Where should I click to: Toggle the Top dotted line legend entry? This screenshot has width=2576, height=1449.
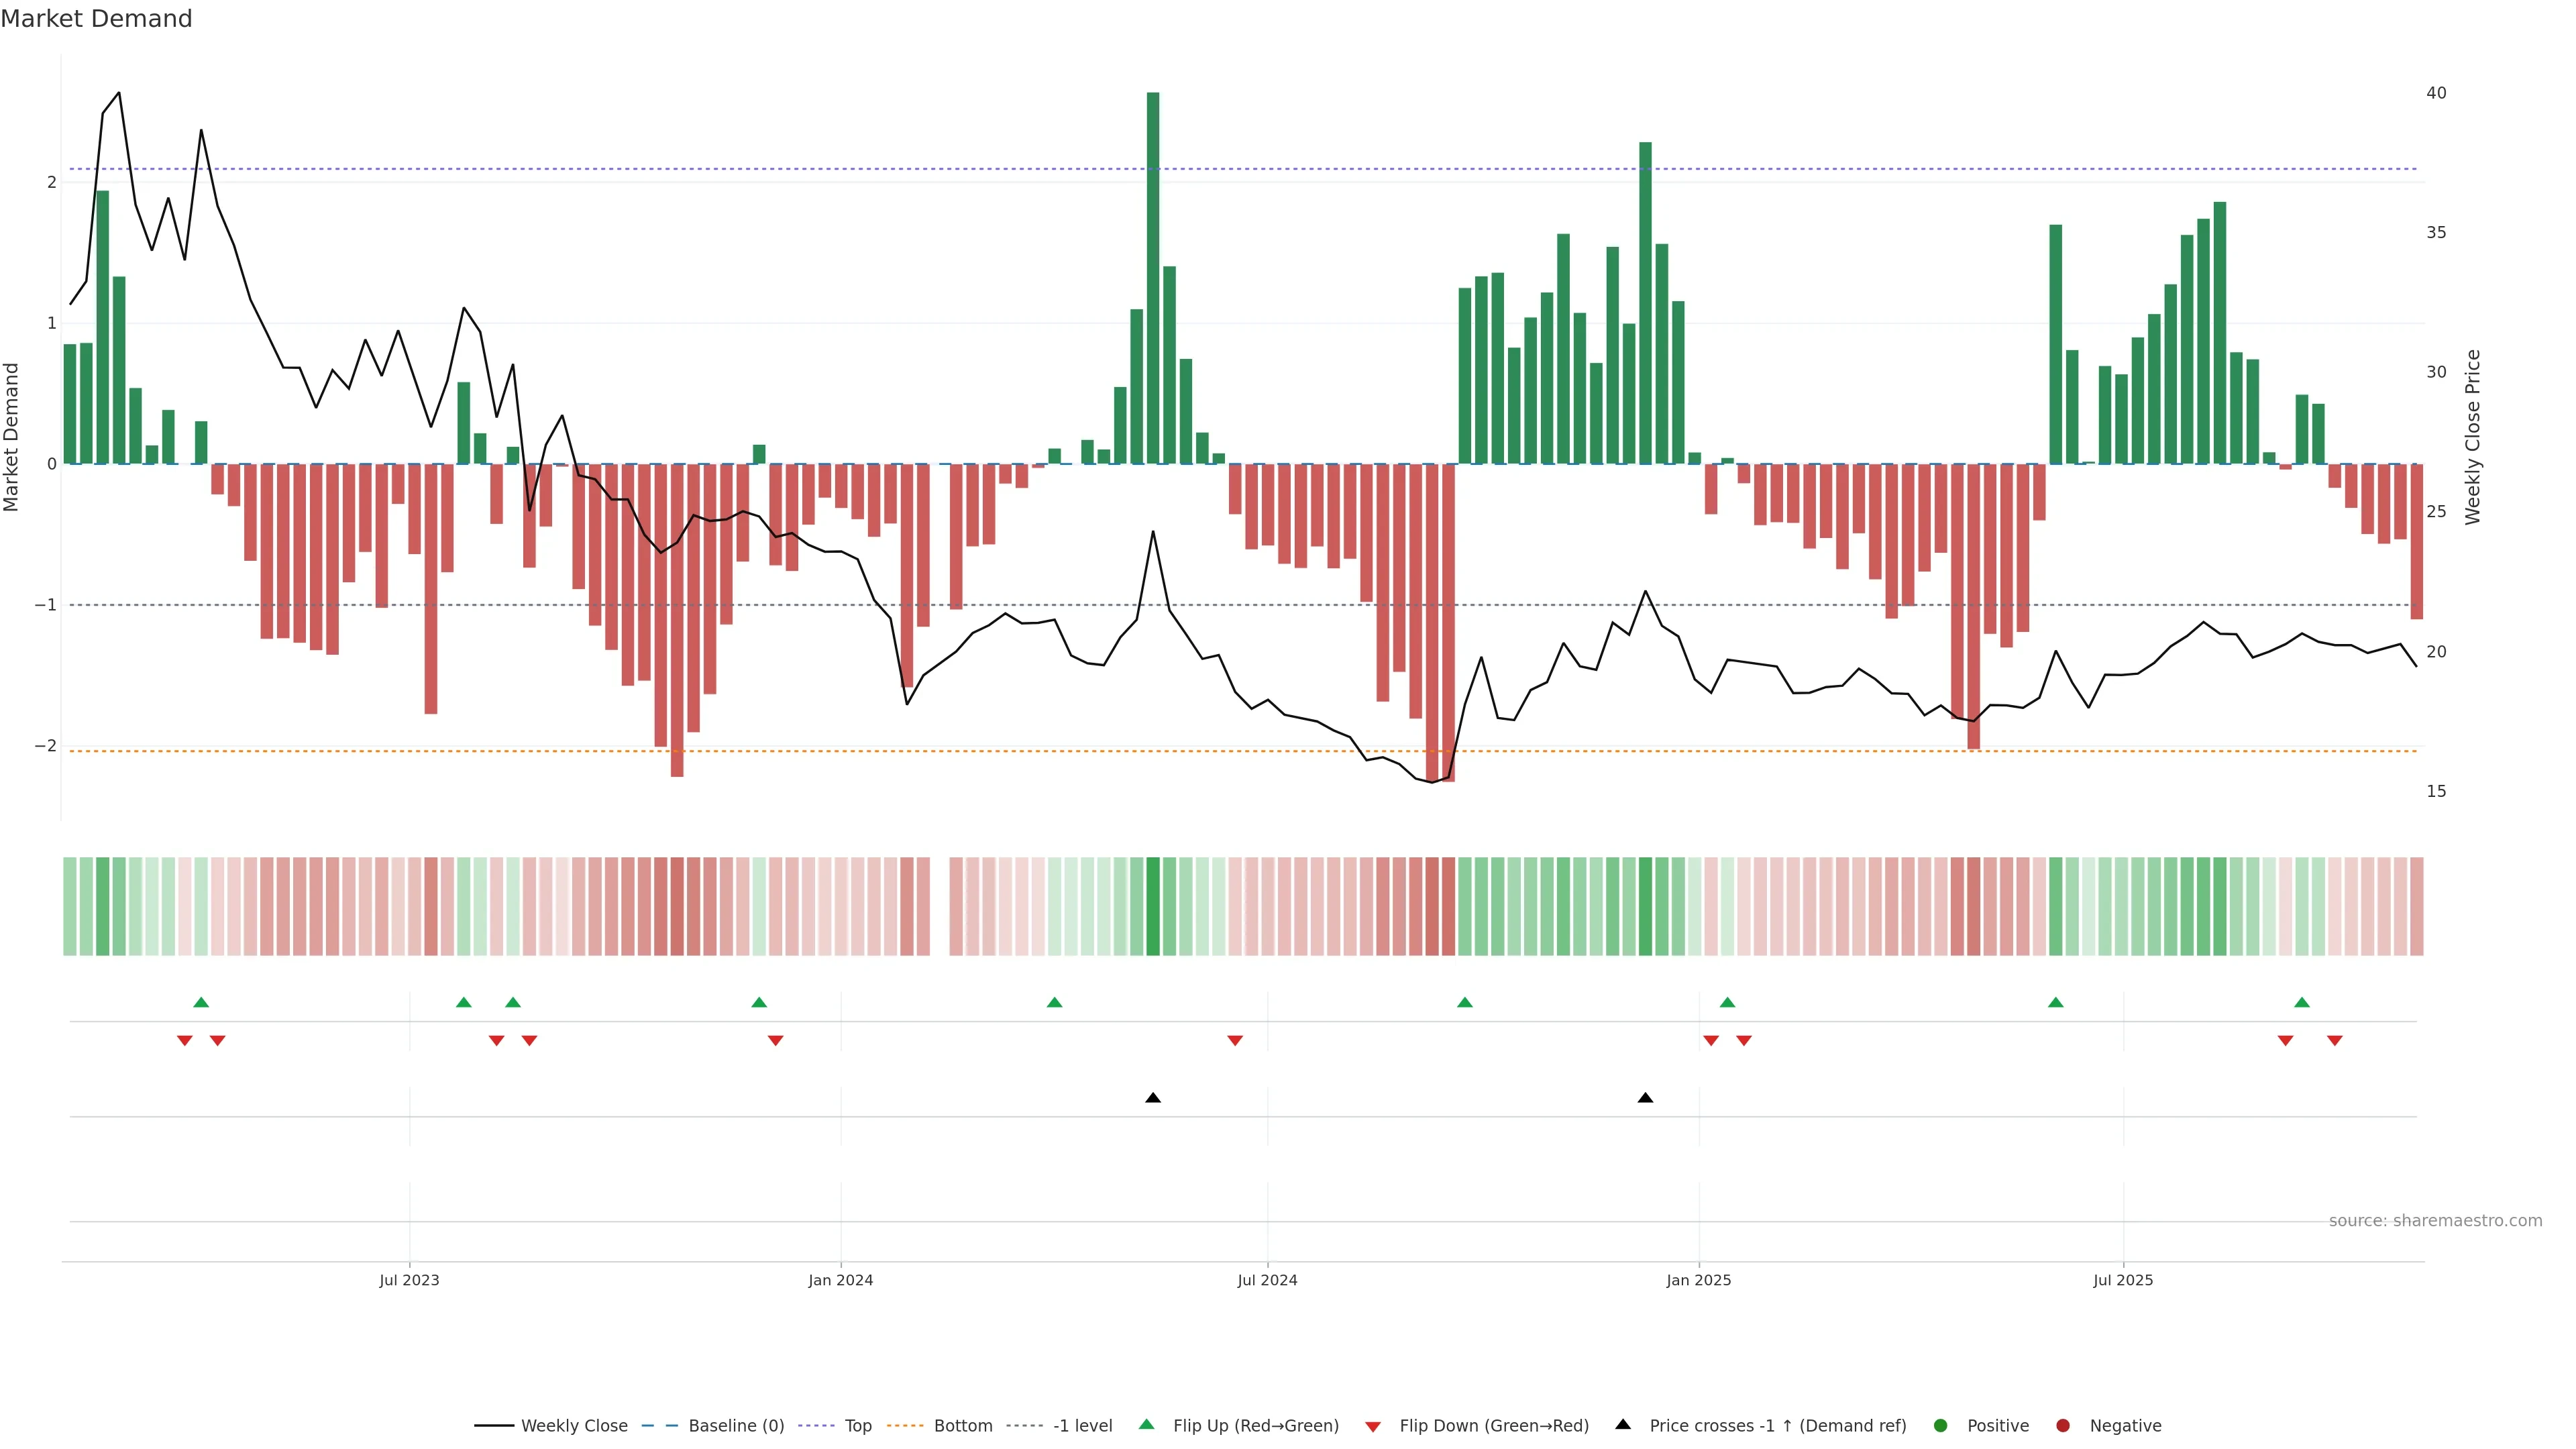click(x=857, y=1426)
